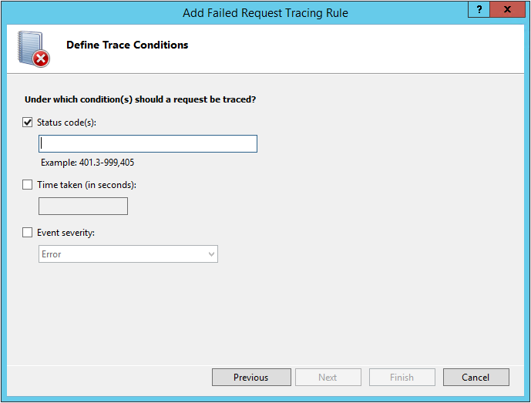531x403 pixels.
Task: Check the Event severity checkbox
Action: click(28, 232)
